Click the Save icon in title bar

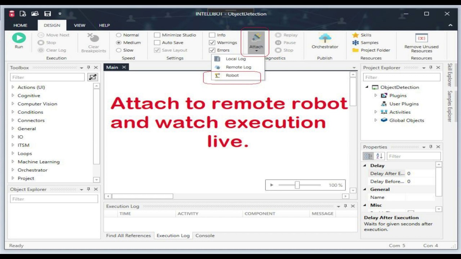click(x=48, y=14)
